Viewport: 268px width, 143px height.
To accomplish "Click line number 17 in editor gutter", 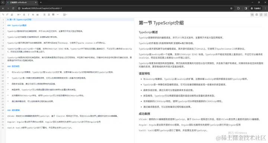I will [x=3, y=72].
